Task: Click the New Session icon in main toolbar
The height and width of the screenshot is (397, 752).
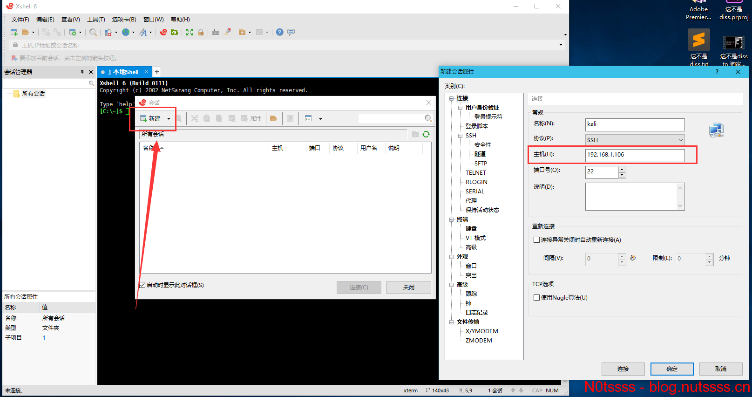Action: click(x=14, y=32)
